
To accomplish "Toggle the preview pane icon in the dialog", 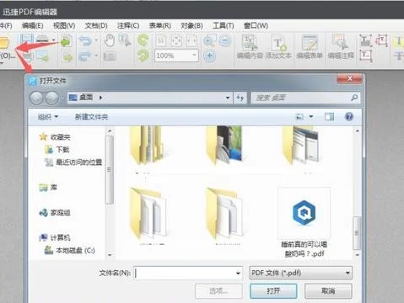I will click(x=329, y=116).
